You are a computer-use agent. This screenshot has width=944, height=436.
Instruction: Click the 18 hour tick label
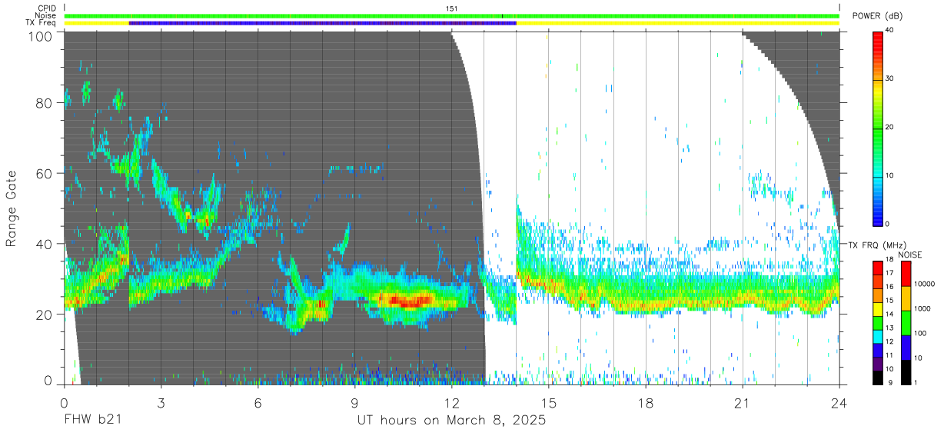pyautogui.click(x=646, y=403)
